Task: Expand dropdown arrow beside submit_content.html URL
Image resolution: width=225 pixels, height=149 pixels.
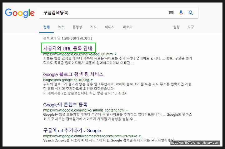Action: tap(127, 110)
